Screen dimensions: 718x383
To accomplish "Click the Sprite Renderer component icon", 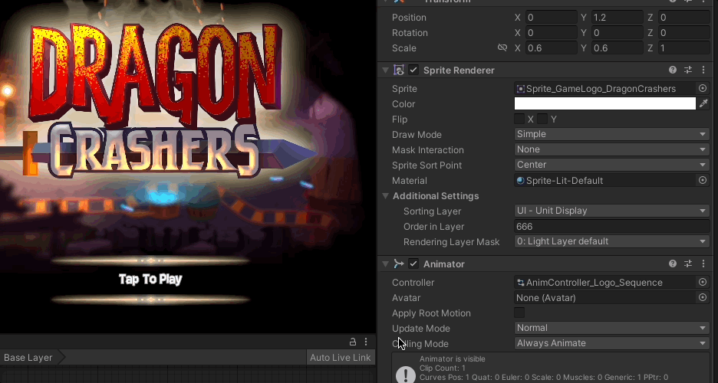I will click(x=399, y=70).
